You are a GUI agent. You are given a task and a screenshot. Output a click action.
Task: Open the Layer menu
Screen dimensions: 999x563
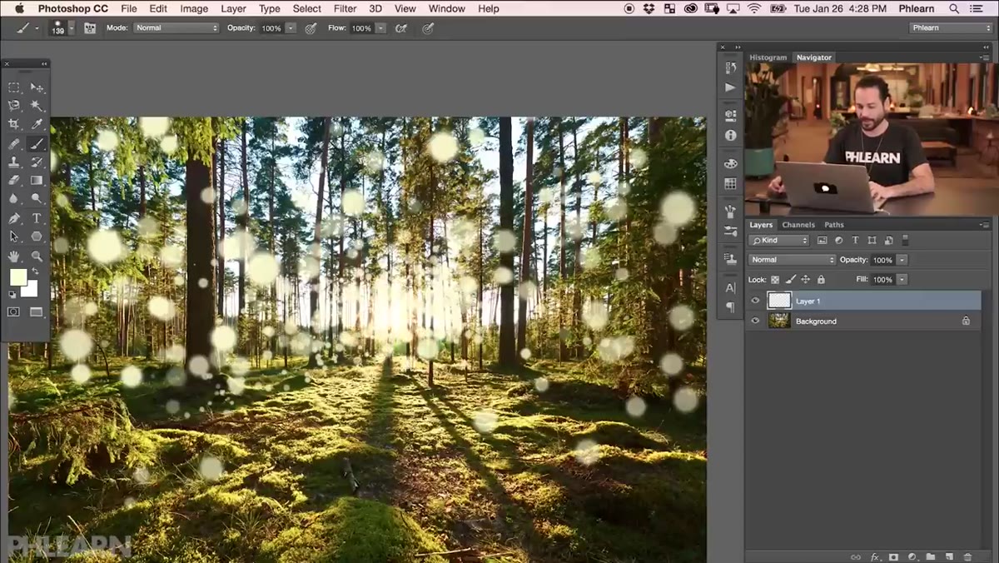click(233, 8)
